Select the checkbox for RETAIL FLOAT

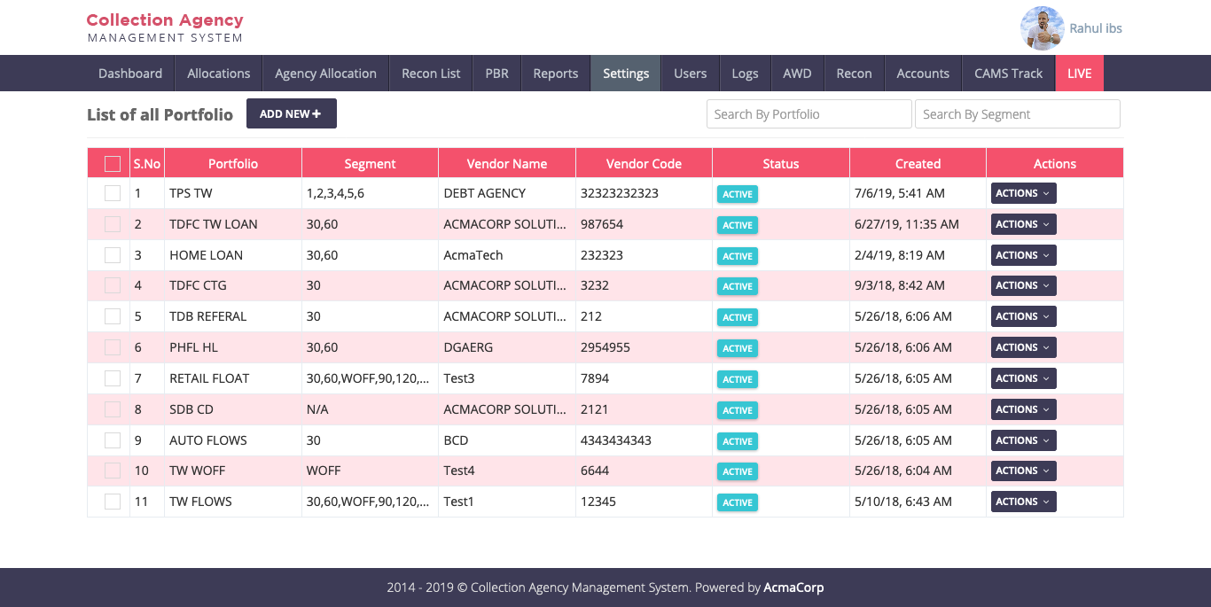113,378
